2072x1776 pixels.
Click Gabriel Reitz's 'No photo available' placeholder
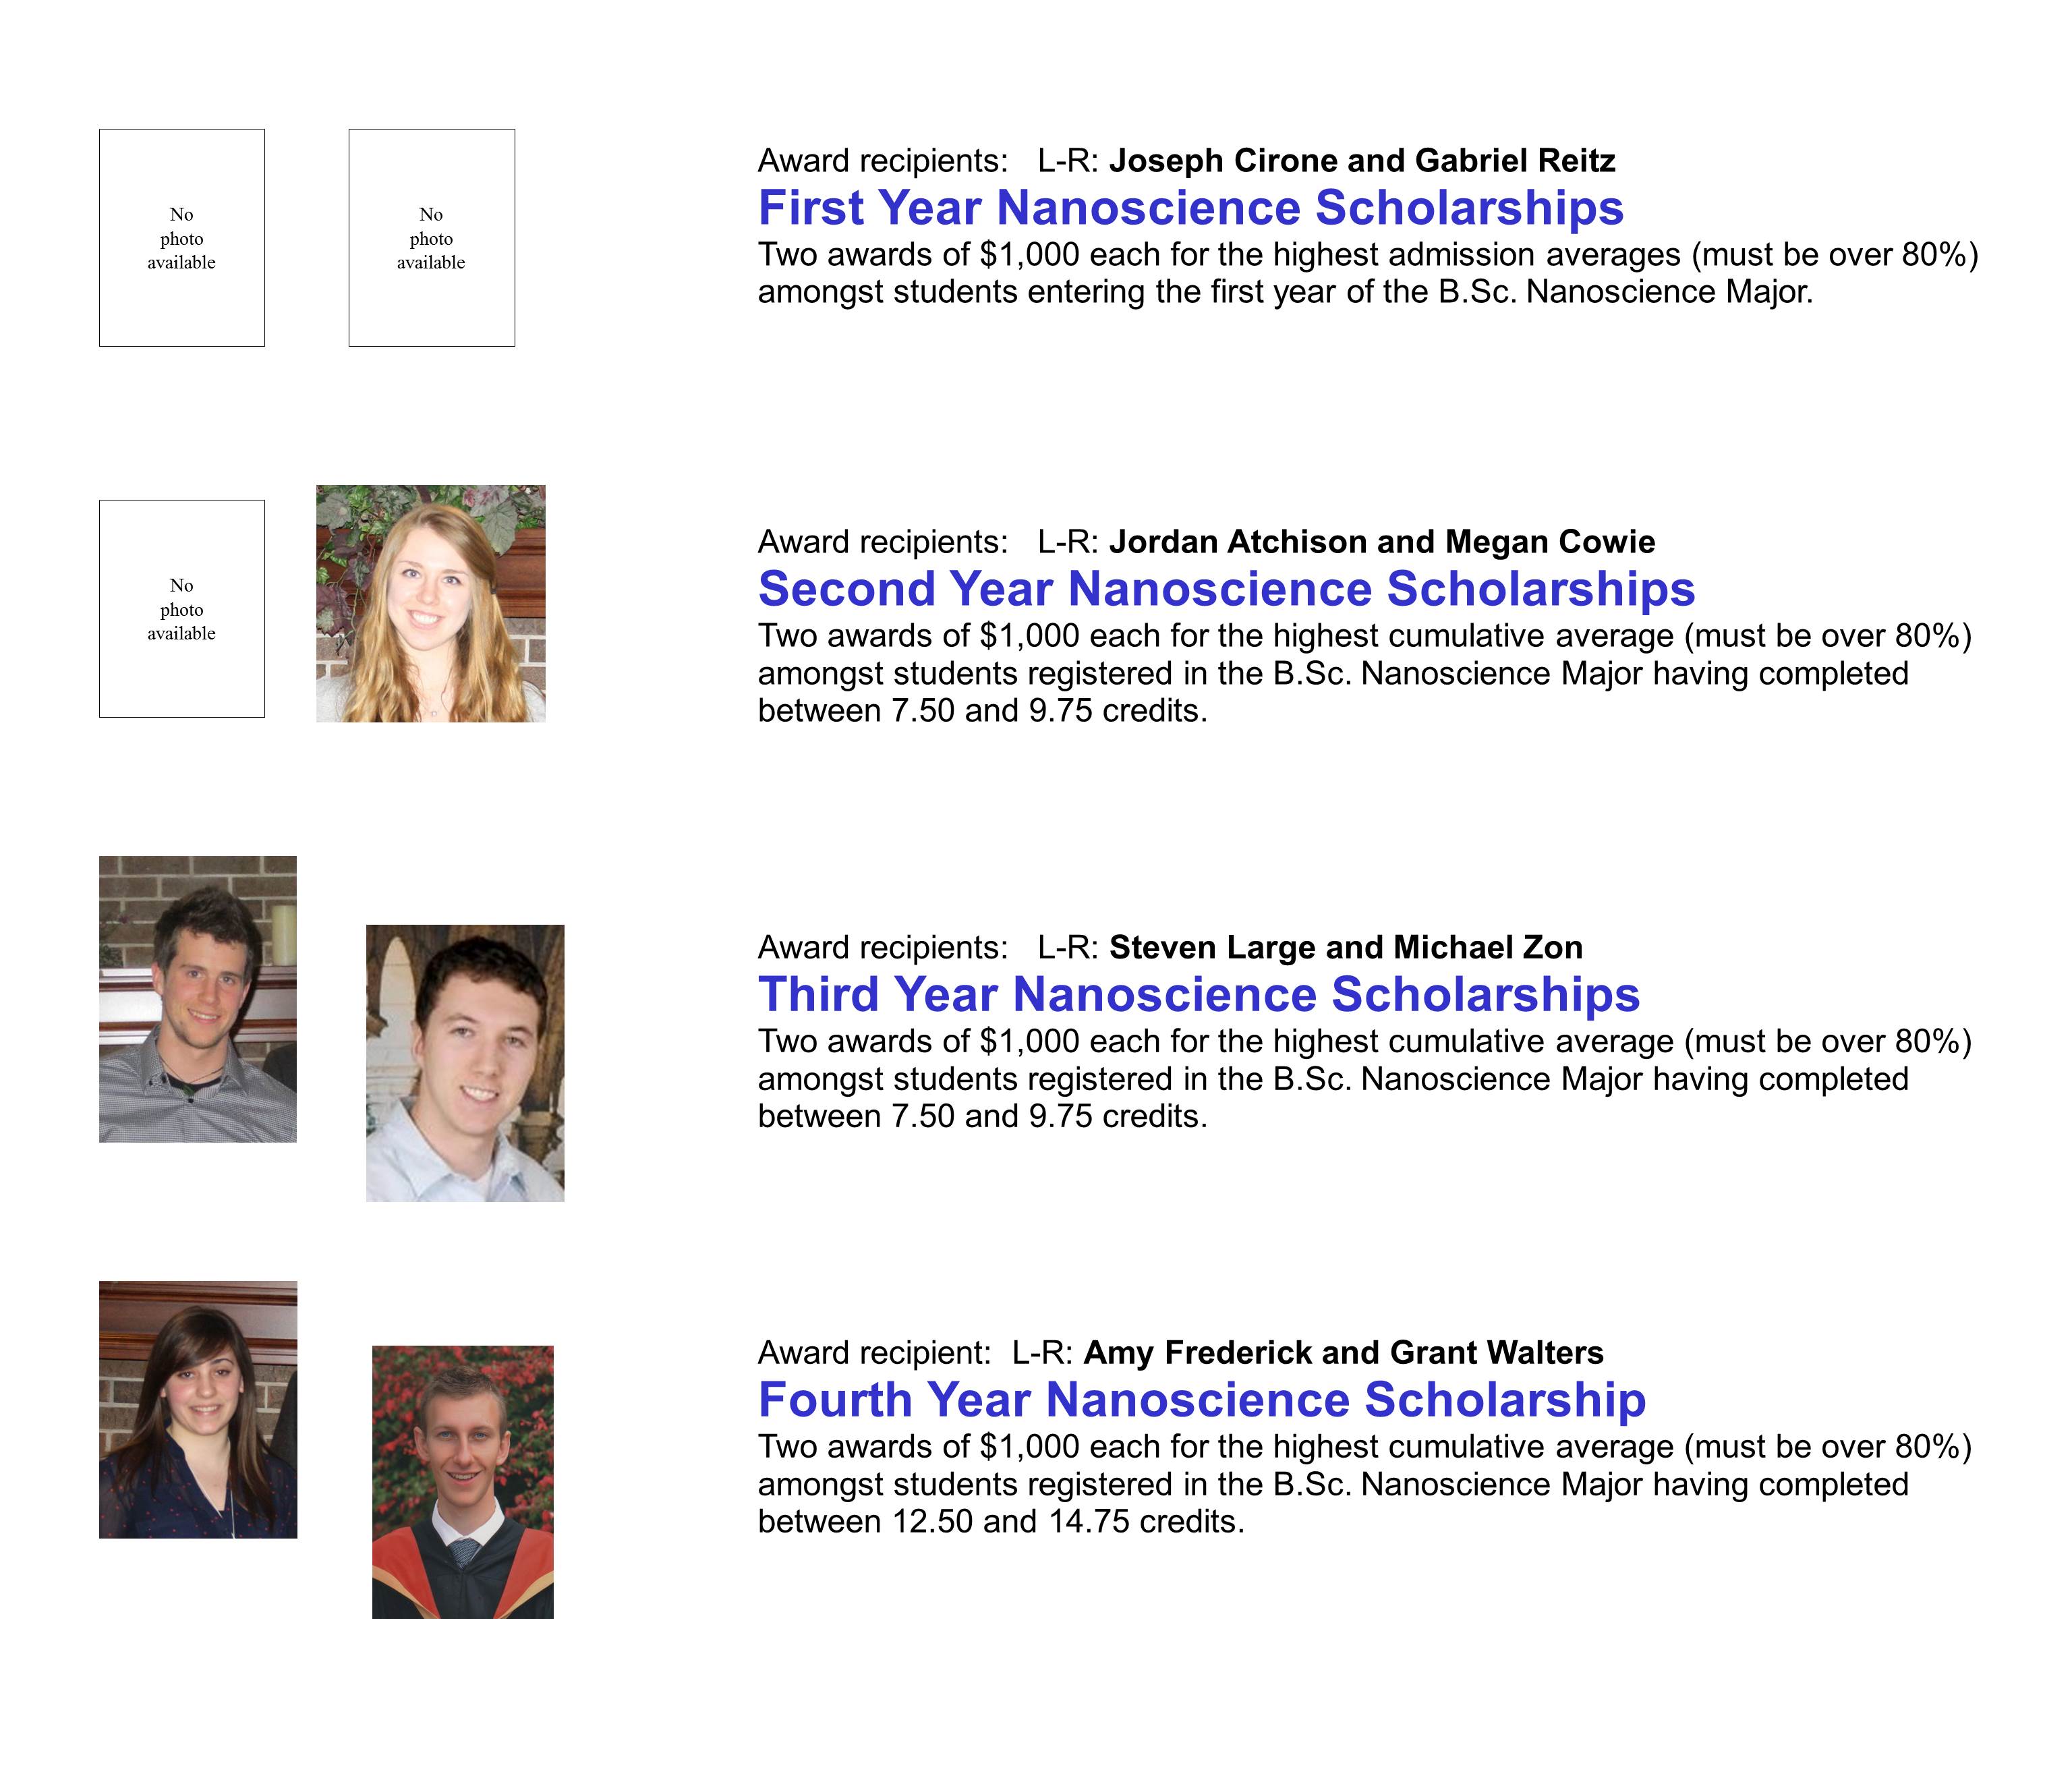pyautogui.click(x=431, y=238)
